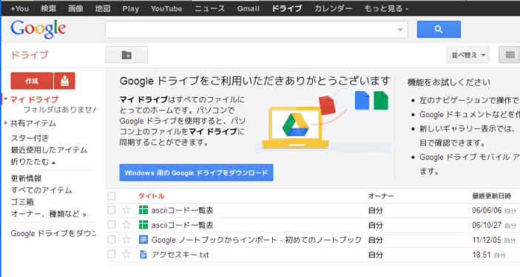This screenshot has height=277, width=520.
Task: Open the search options dropdown arrow
Action: pyautogui.click(x=400, y=30)
